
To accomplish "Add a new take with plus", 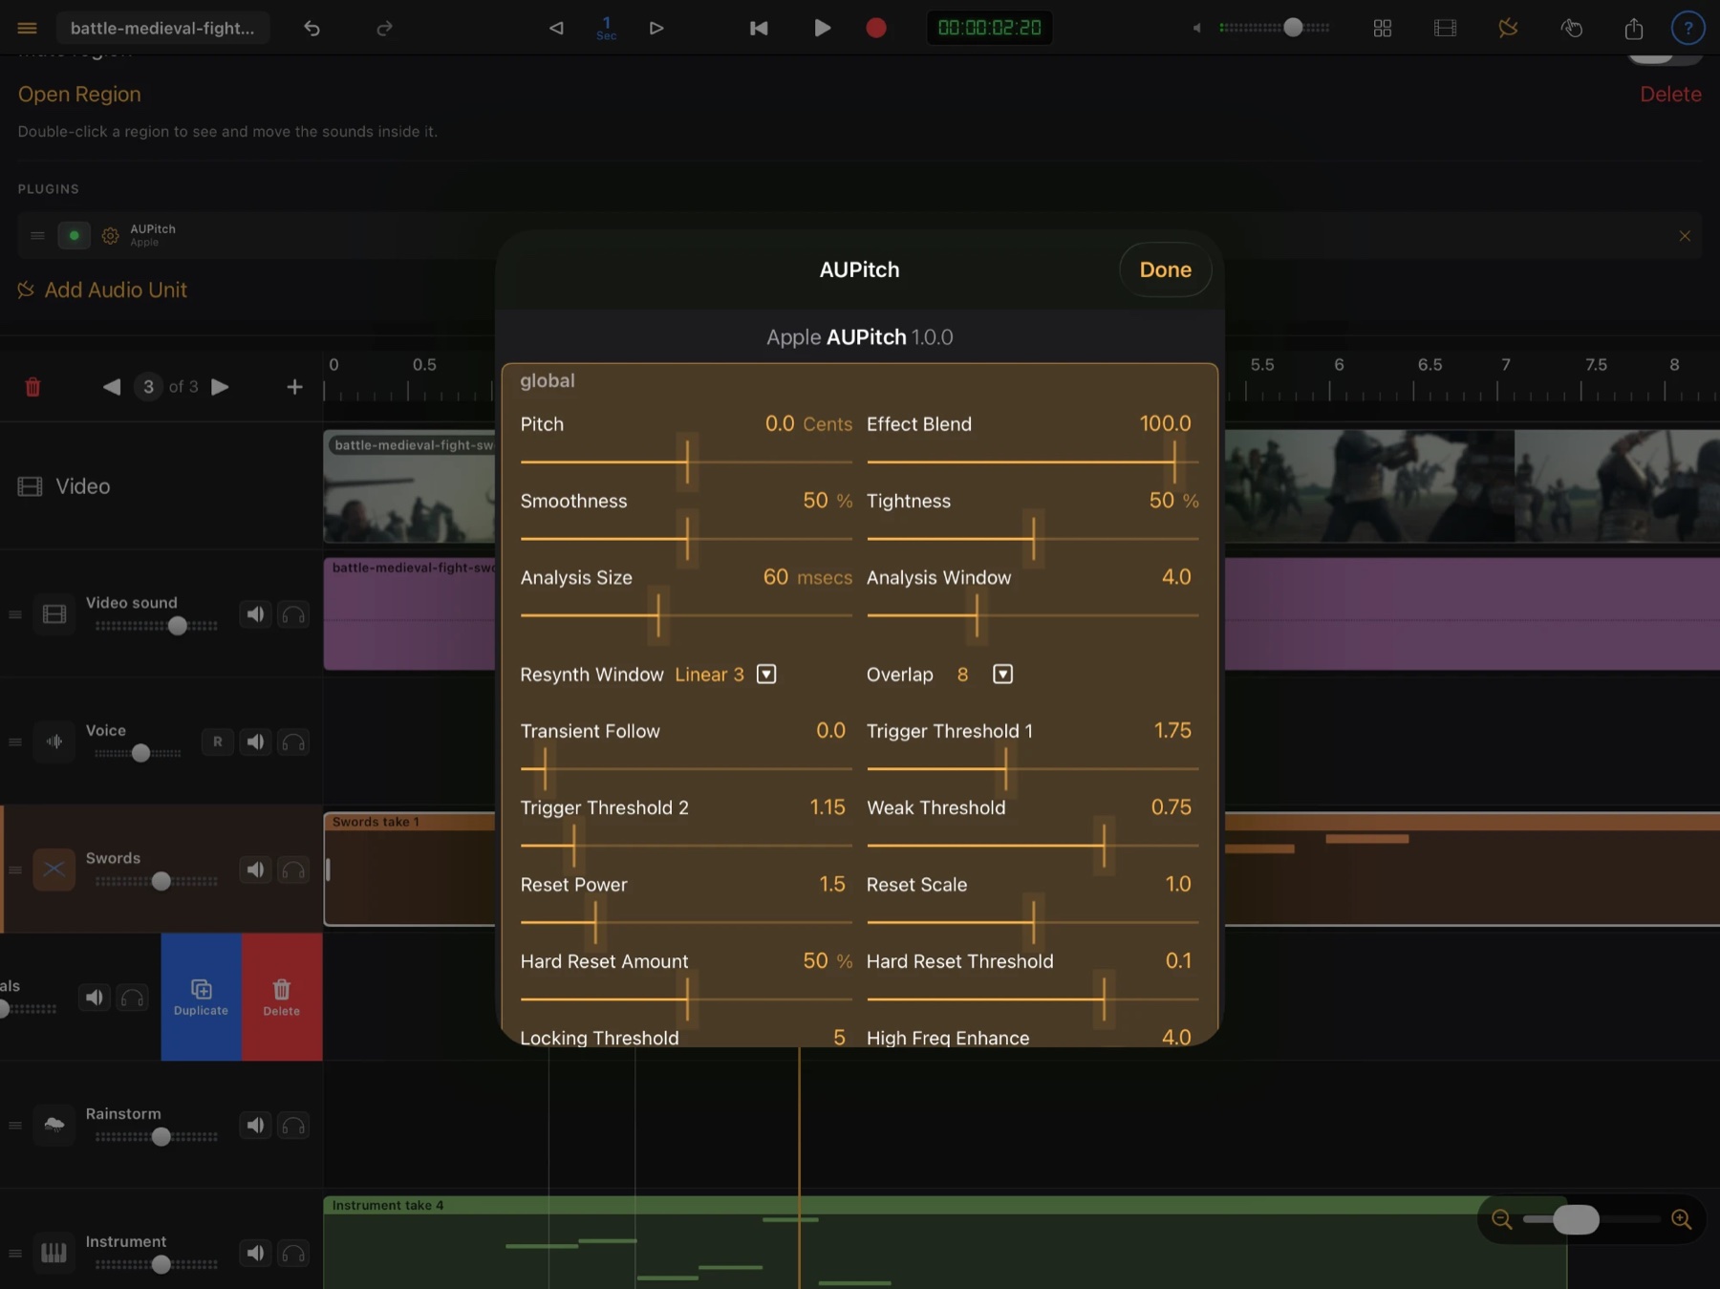I will coord(294,387).
